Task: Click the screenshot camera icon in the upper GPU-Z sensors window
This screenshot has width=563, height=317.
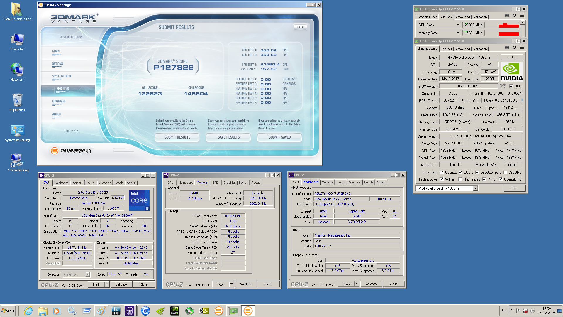Action: (x=507, y=16)
